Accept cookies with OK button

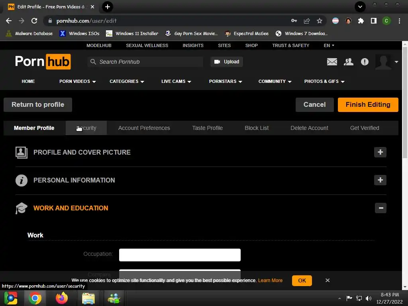point(302,280)
